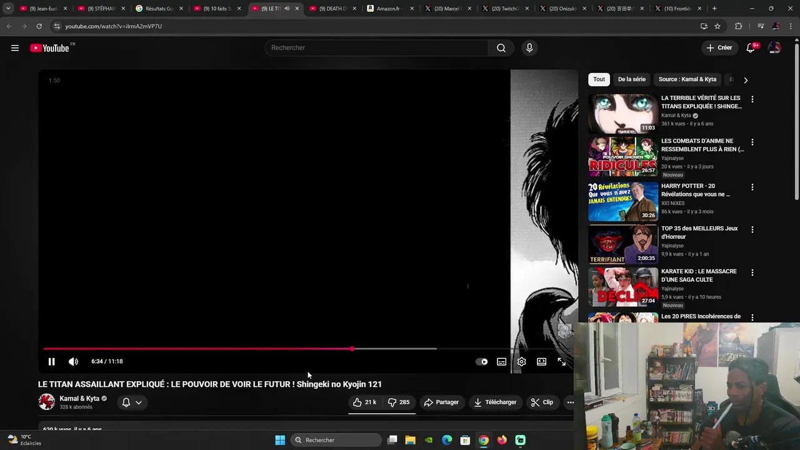Share the video with Partager
The width and height of the screenshot is (800, 450).
click(441, 402)
